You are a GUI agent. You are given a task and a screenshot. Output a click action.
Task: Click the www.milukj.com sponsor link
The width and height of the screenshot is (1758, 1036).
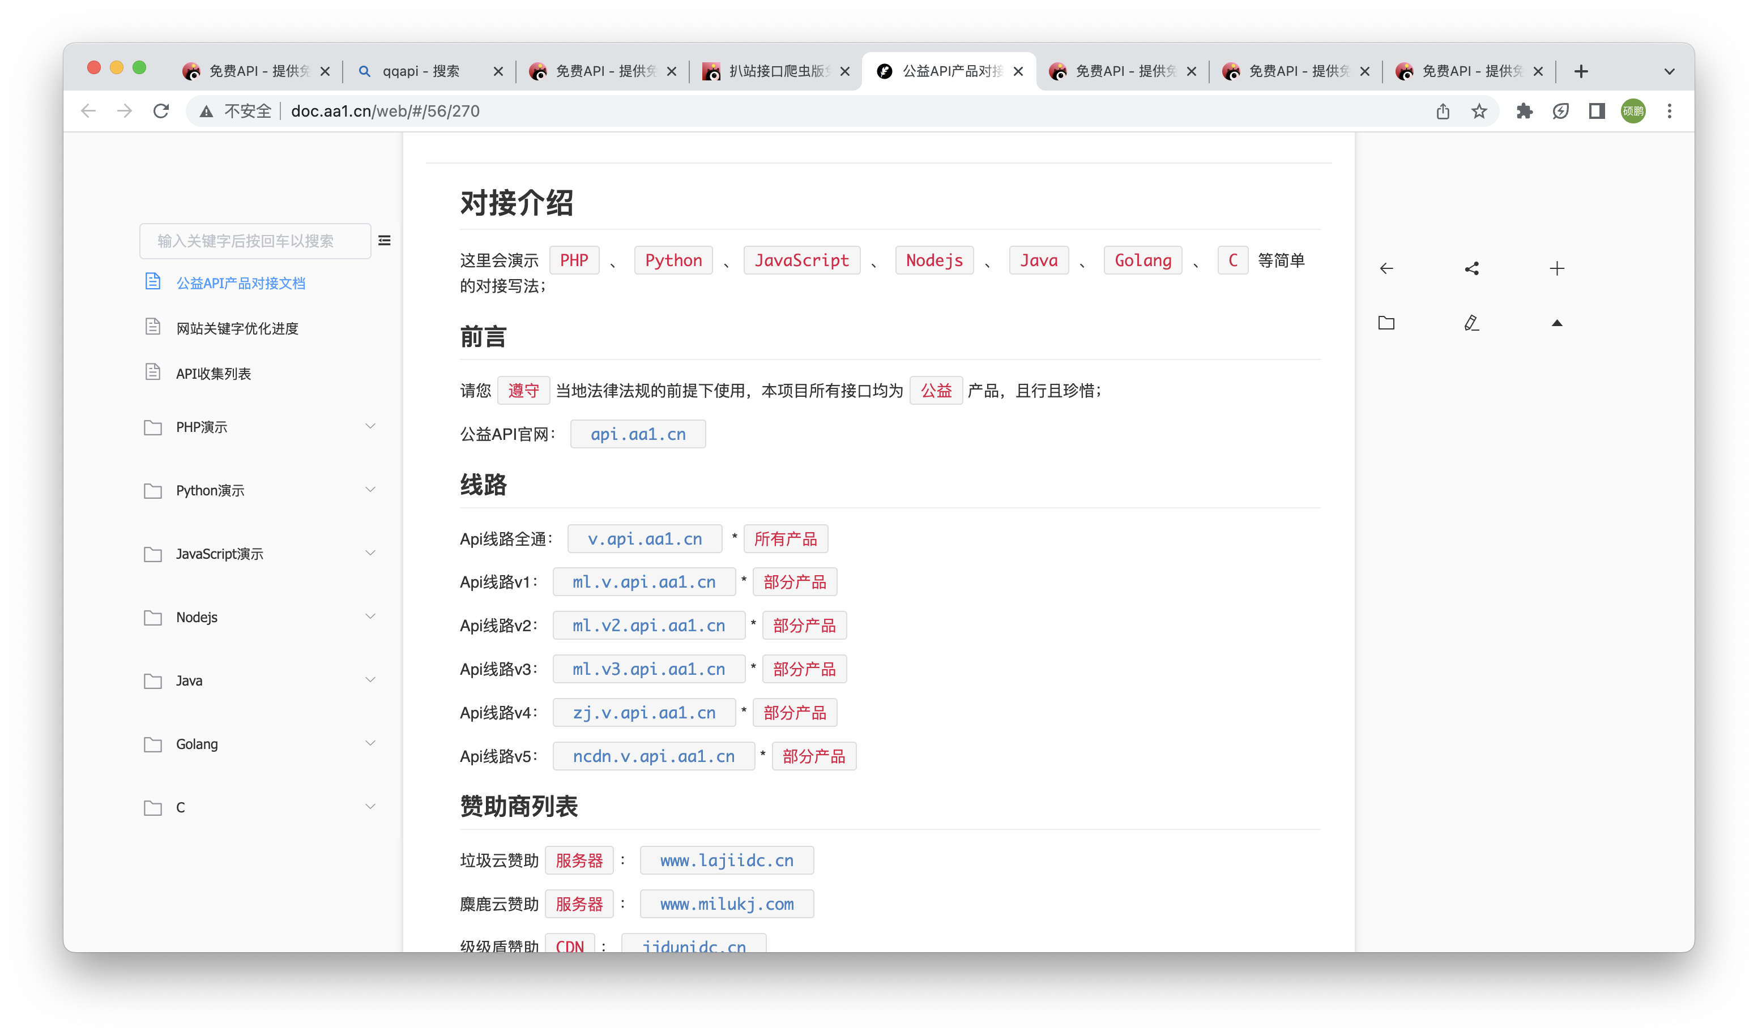(x=727, y=904)
